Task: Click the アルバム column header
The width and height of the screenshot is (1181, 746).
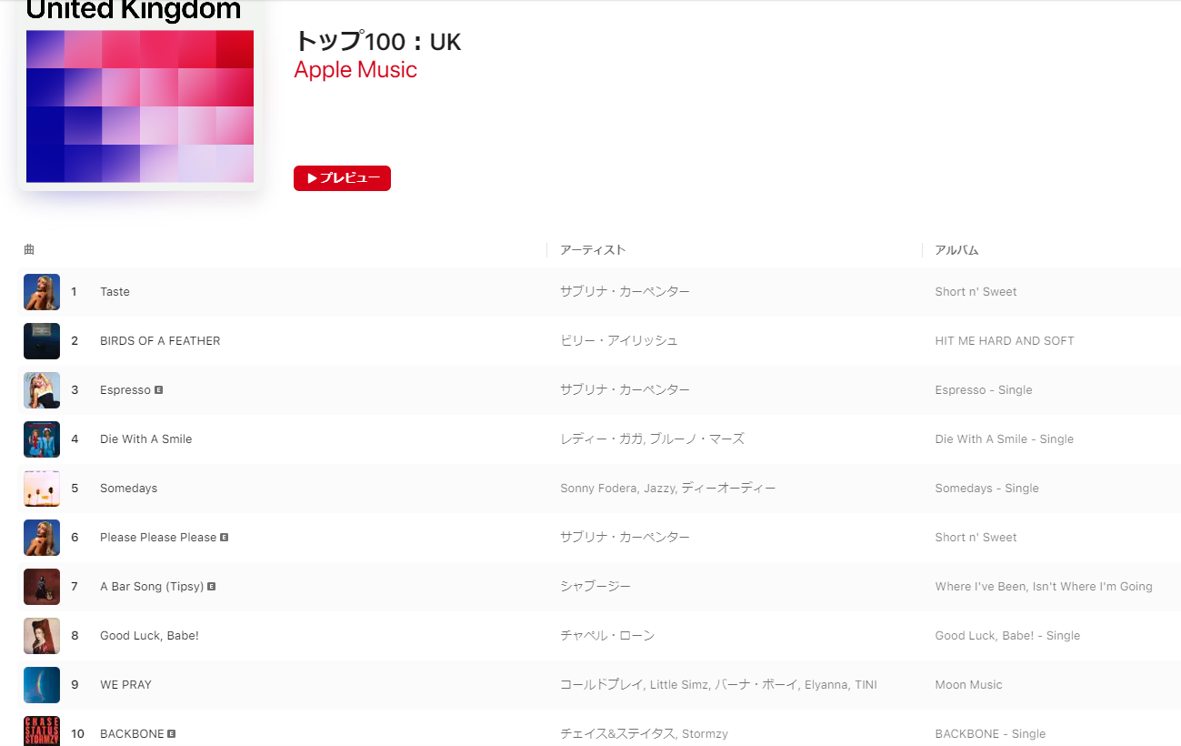Action: click(x=956, y=250)
